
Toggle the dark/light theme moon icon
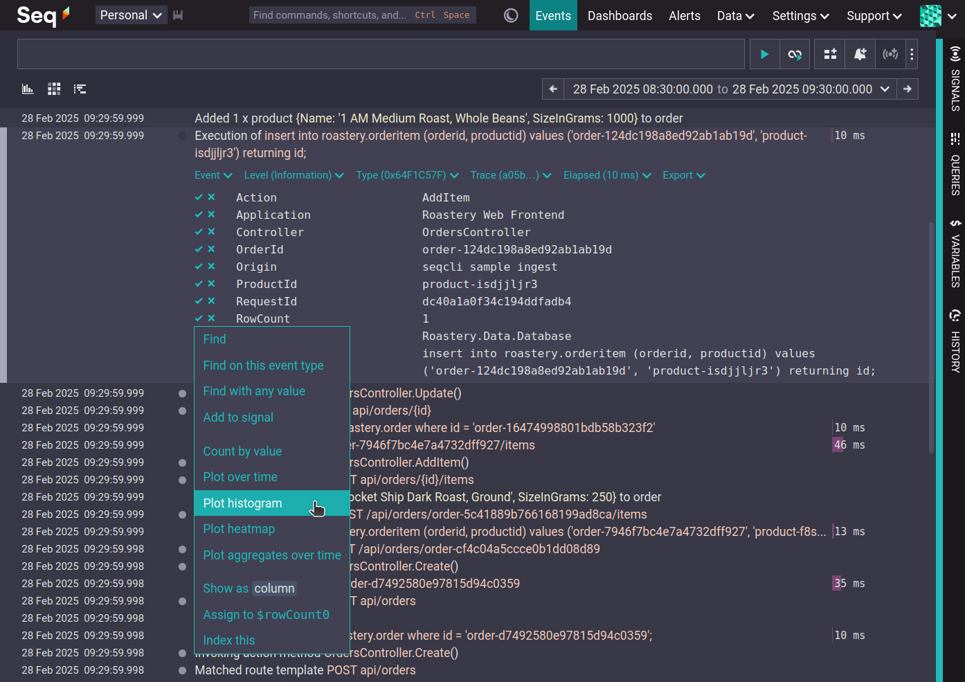pos(511,15)
